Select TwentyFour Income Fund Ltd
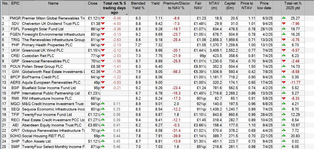 coord(47,115)
